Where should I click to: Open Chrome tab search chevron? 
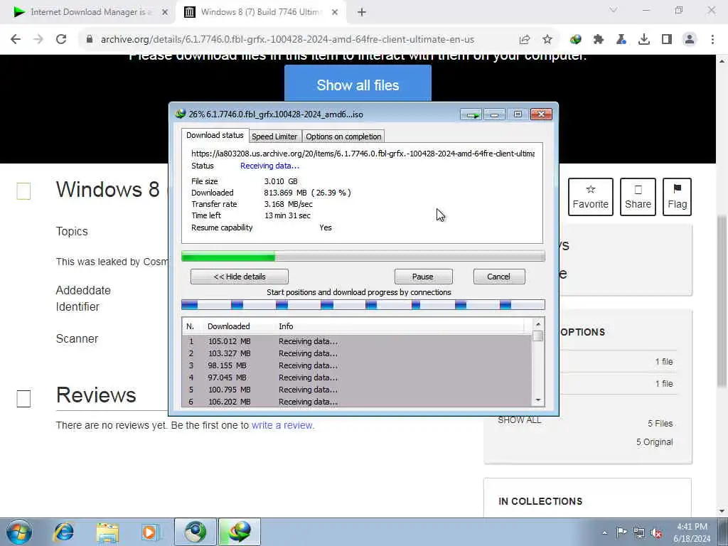[x=614, y=10]
